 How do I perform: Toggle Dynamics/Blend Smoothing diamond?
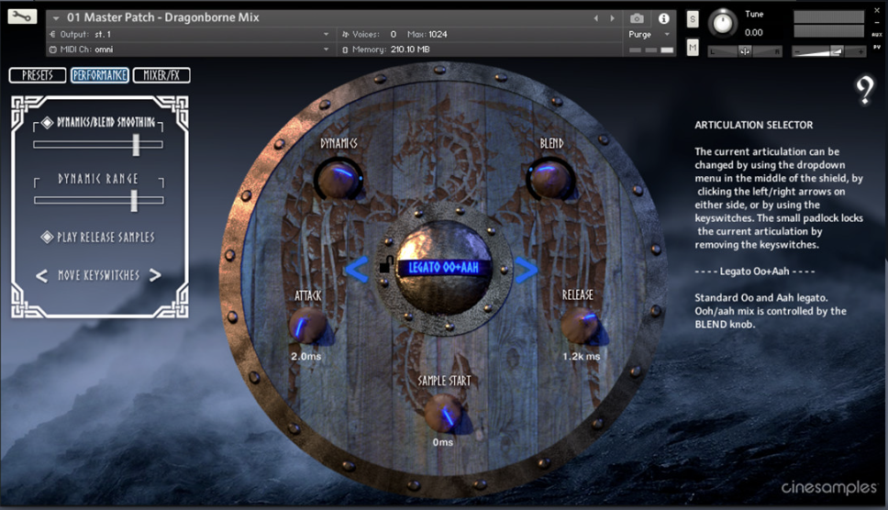(x=48, y=122)
